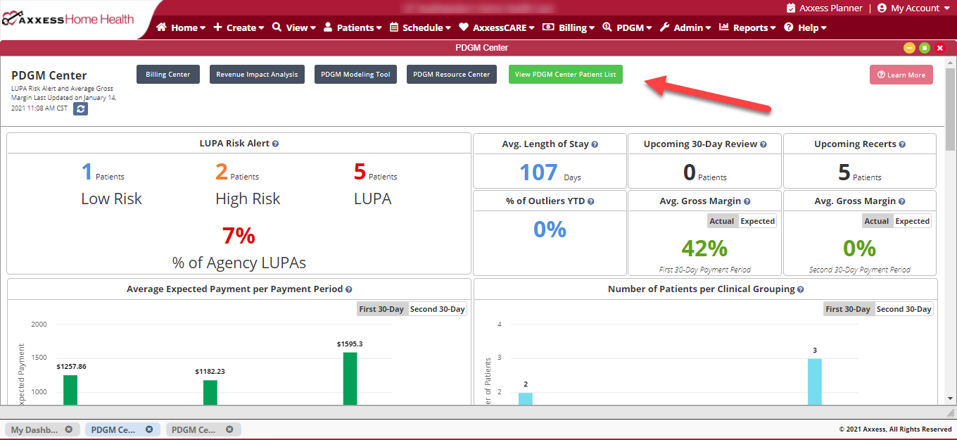957x440 pixels.
Task: Click the help icon next to Upcoming 30-Day Review
Action: pyautogui.click(x=763, y=144)
